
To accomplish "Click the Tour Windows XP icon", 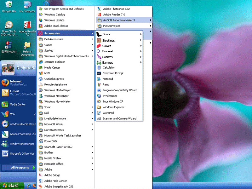I will (x=99, y=101).
